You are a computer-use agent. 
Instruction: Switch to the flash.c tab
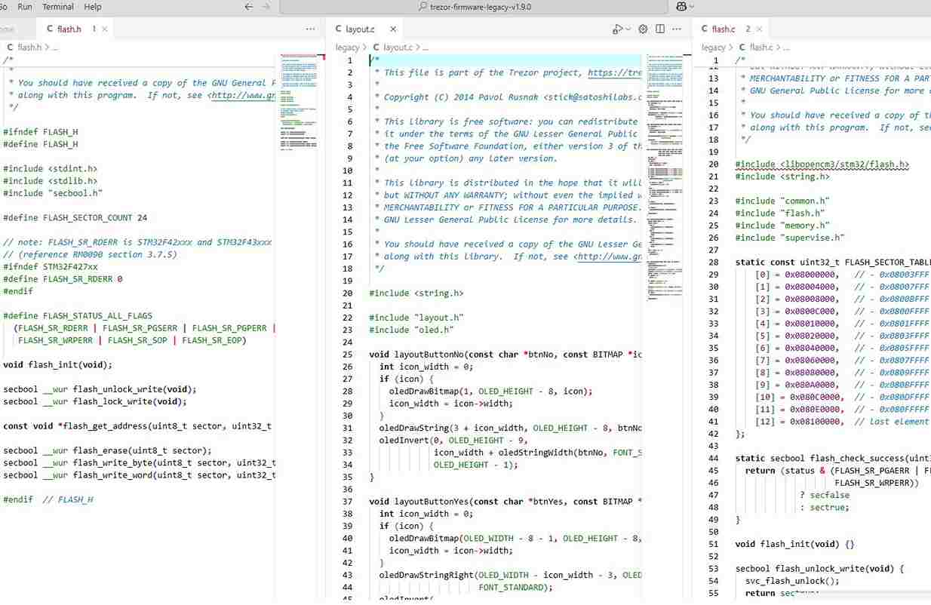723,29
